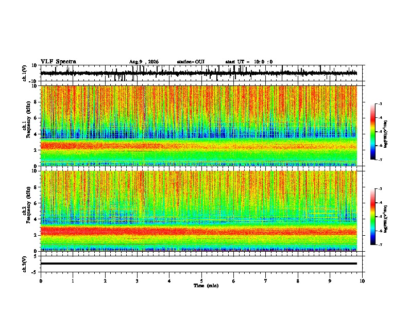Click the ch.2 spectrogram color scale bar
This screenshot has height=315, width=408.
click(x=372, y=217)
